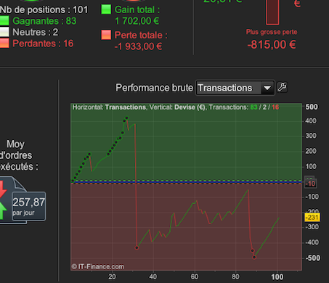Click the white Neutres color square

(x=4, y=32)
